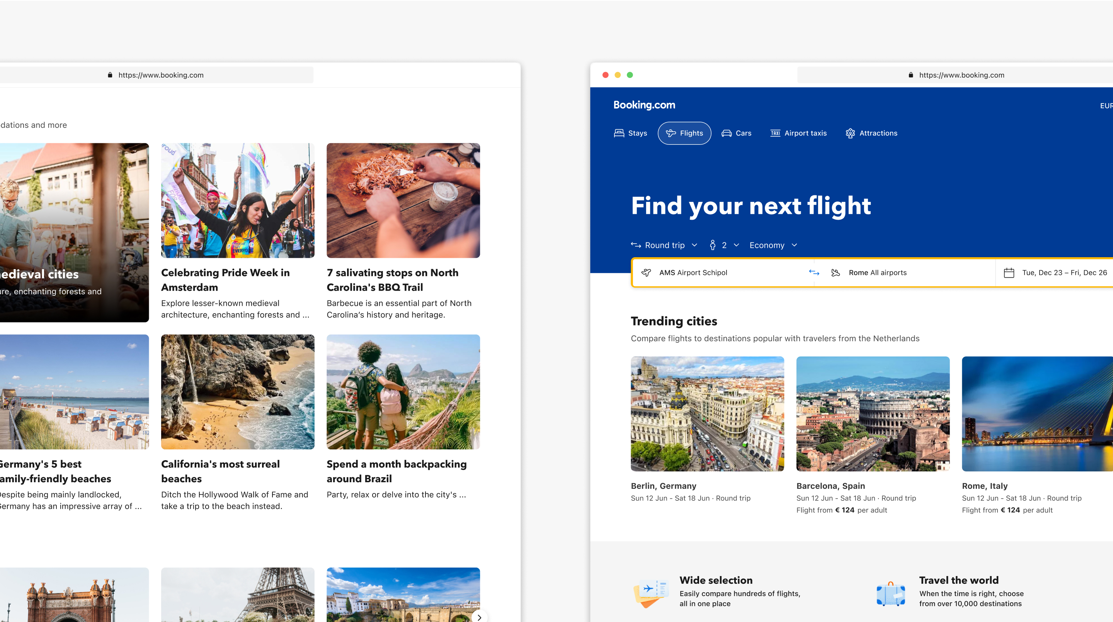Open the red brick arch article photo

tap(74, 595)
